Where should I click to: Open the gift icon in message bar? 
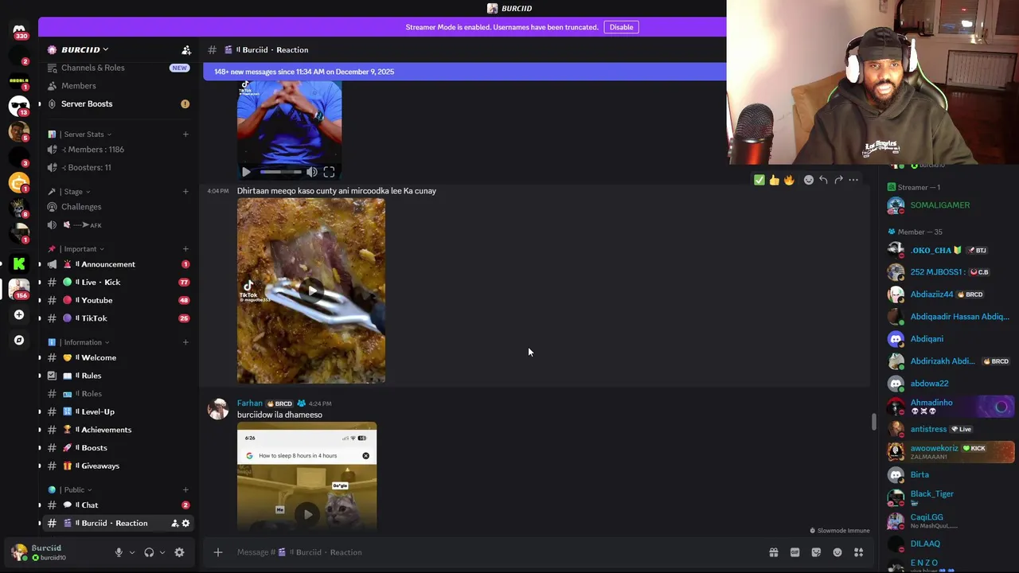pyautogui.click(x=773, y=552)
